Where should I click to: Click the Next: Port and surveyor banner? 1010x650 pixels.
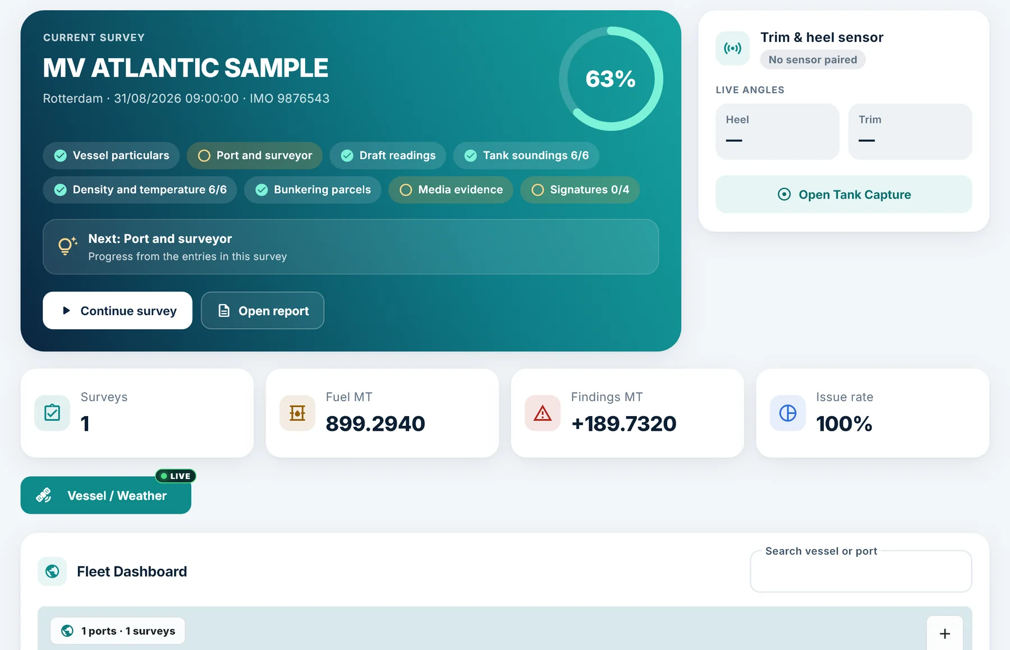[x=351, y=247]
